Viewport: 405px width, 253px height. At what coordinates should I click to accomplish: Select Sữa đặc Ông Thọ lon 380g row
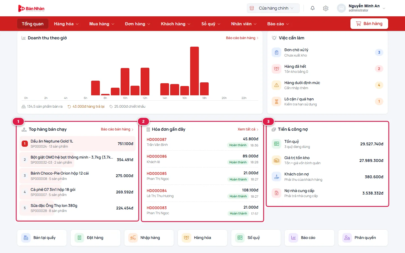coord(78,208)
